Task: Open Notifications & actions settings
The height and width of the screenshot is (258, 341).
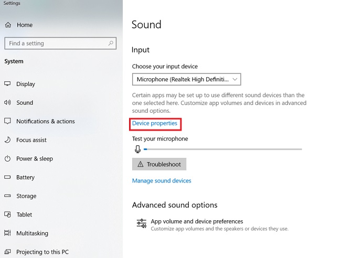Action: pyautogui.click(x=45, y=121)
